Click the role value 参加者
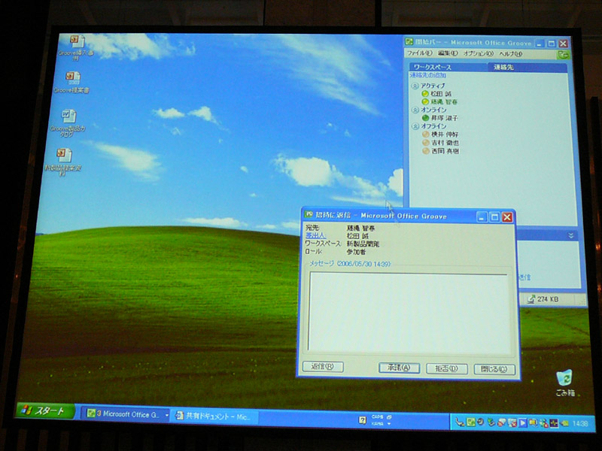The height and width of the screenshot is (451, 602). point(356,252)
